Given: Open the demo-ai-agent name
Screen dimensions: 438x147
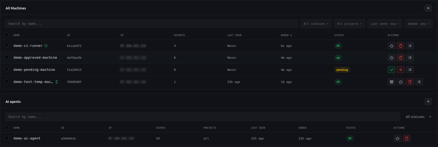Looking at the screenshot, I should point(27,138).
